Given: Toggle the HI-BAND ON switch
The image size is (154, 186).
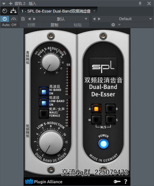Looking at the screenshot, I should pos(44,92).
